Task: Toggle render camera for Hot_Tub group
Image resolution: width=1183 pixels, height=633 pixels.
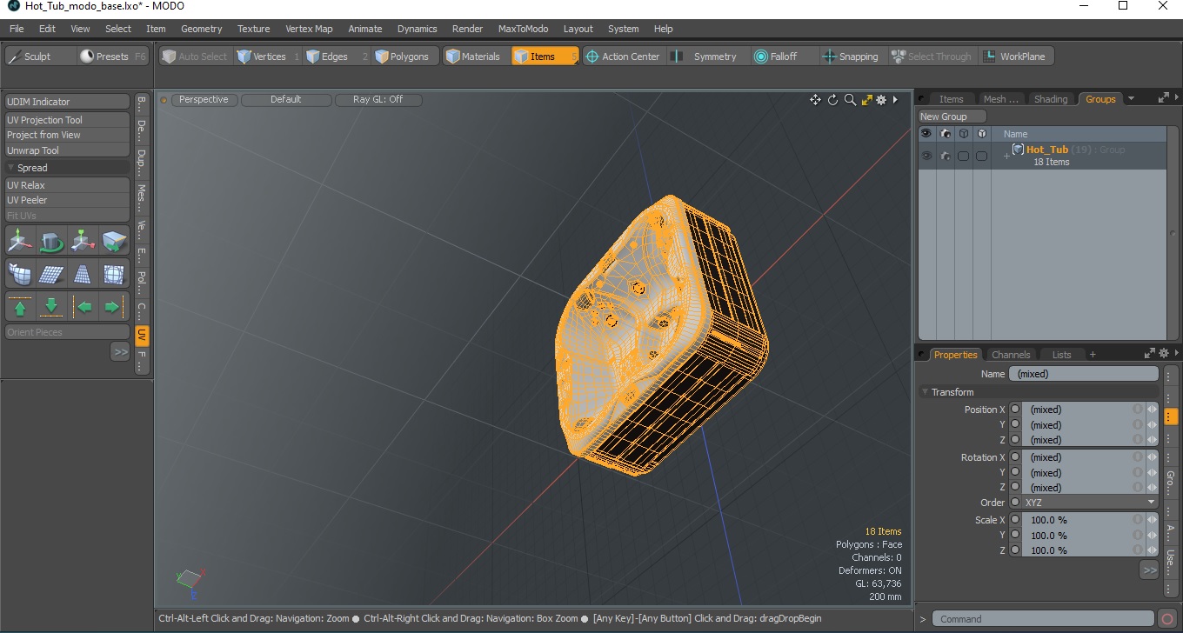Action: tap(945, 156)
